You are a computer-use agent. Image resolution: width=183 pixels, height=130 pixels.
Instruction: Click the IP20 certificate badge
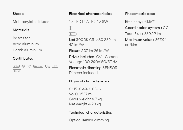pyautogui.click(x=16, y=66)
